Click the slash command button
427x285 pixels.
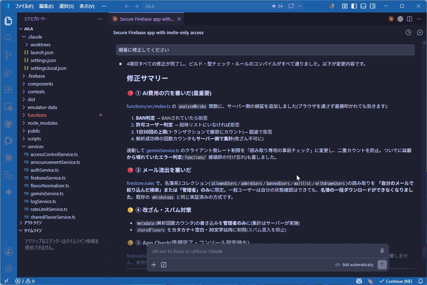click(164, 265)
